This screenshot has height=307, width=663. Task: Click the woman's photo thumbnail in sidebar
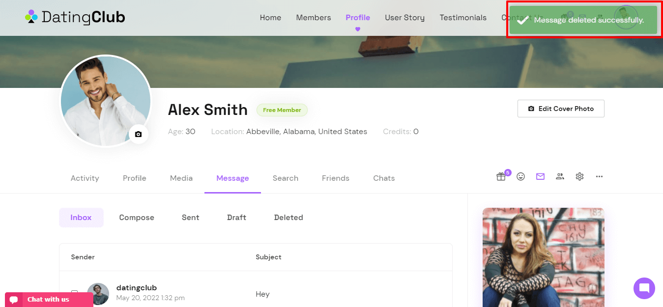point(543,257)
